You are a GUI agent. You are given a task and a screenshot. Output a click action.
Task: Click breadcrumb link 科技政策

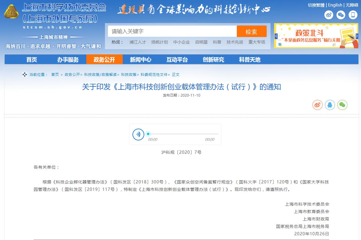point(129,75)
